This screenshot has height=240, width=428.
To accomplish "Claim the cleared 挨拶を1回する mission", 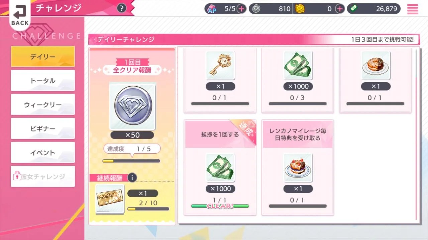I will [220, 167].
